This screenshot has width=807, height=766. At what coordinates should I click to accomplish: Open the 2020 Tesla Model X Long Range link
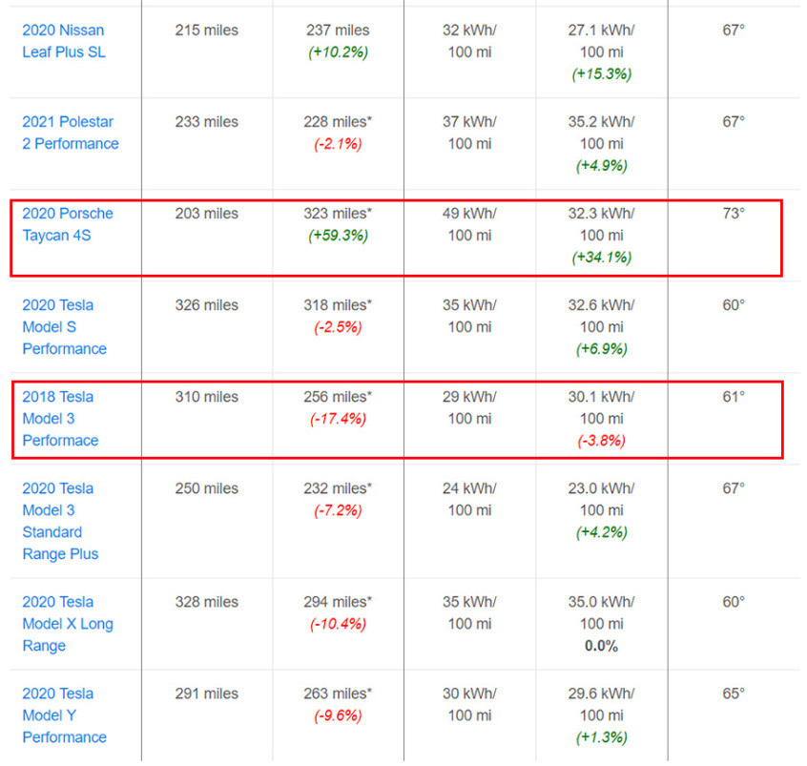coord(68,624)
